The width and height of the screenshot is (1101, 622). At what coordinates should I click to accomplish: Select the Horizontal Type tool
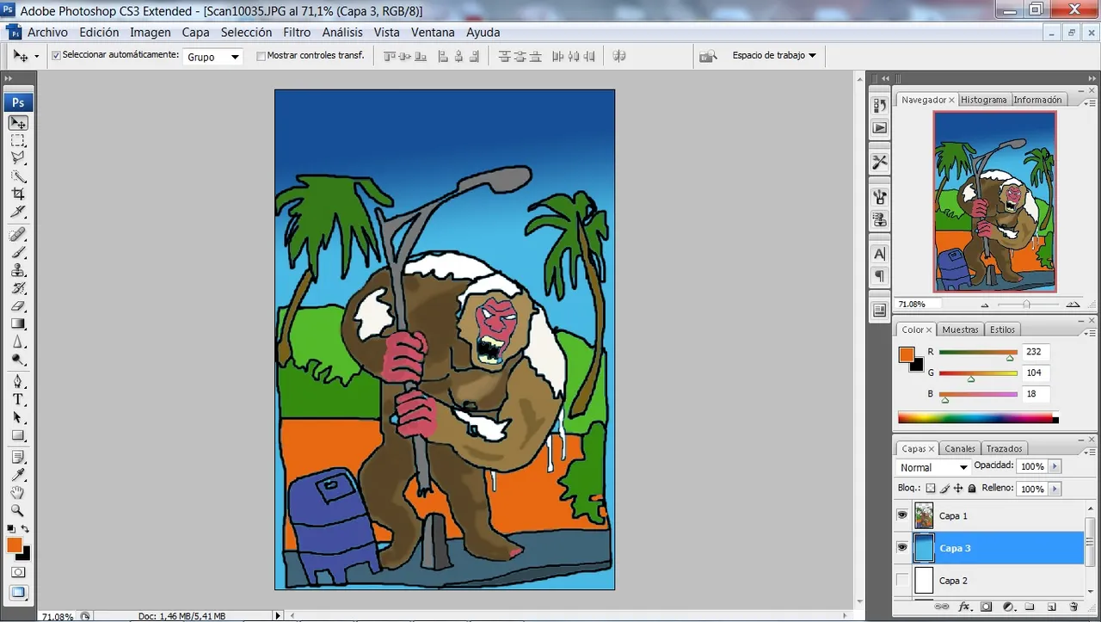pyautogui.click(x=18, y=400)
